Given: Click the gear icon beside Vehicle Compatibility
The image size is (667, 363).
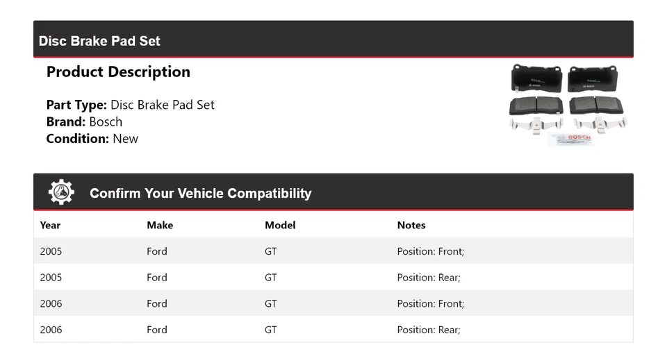Looking at the screenshot, I should 61,192.
